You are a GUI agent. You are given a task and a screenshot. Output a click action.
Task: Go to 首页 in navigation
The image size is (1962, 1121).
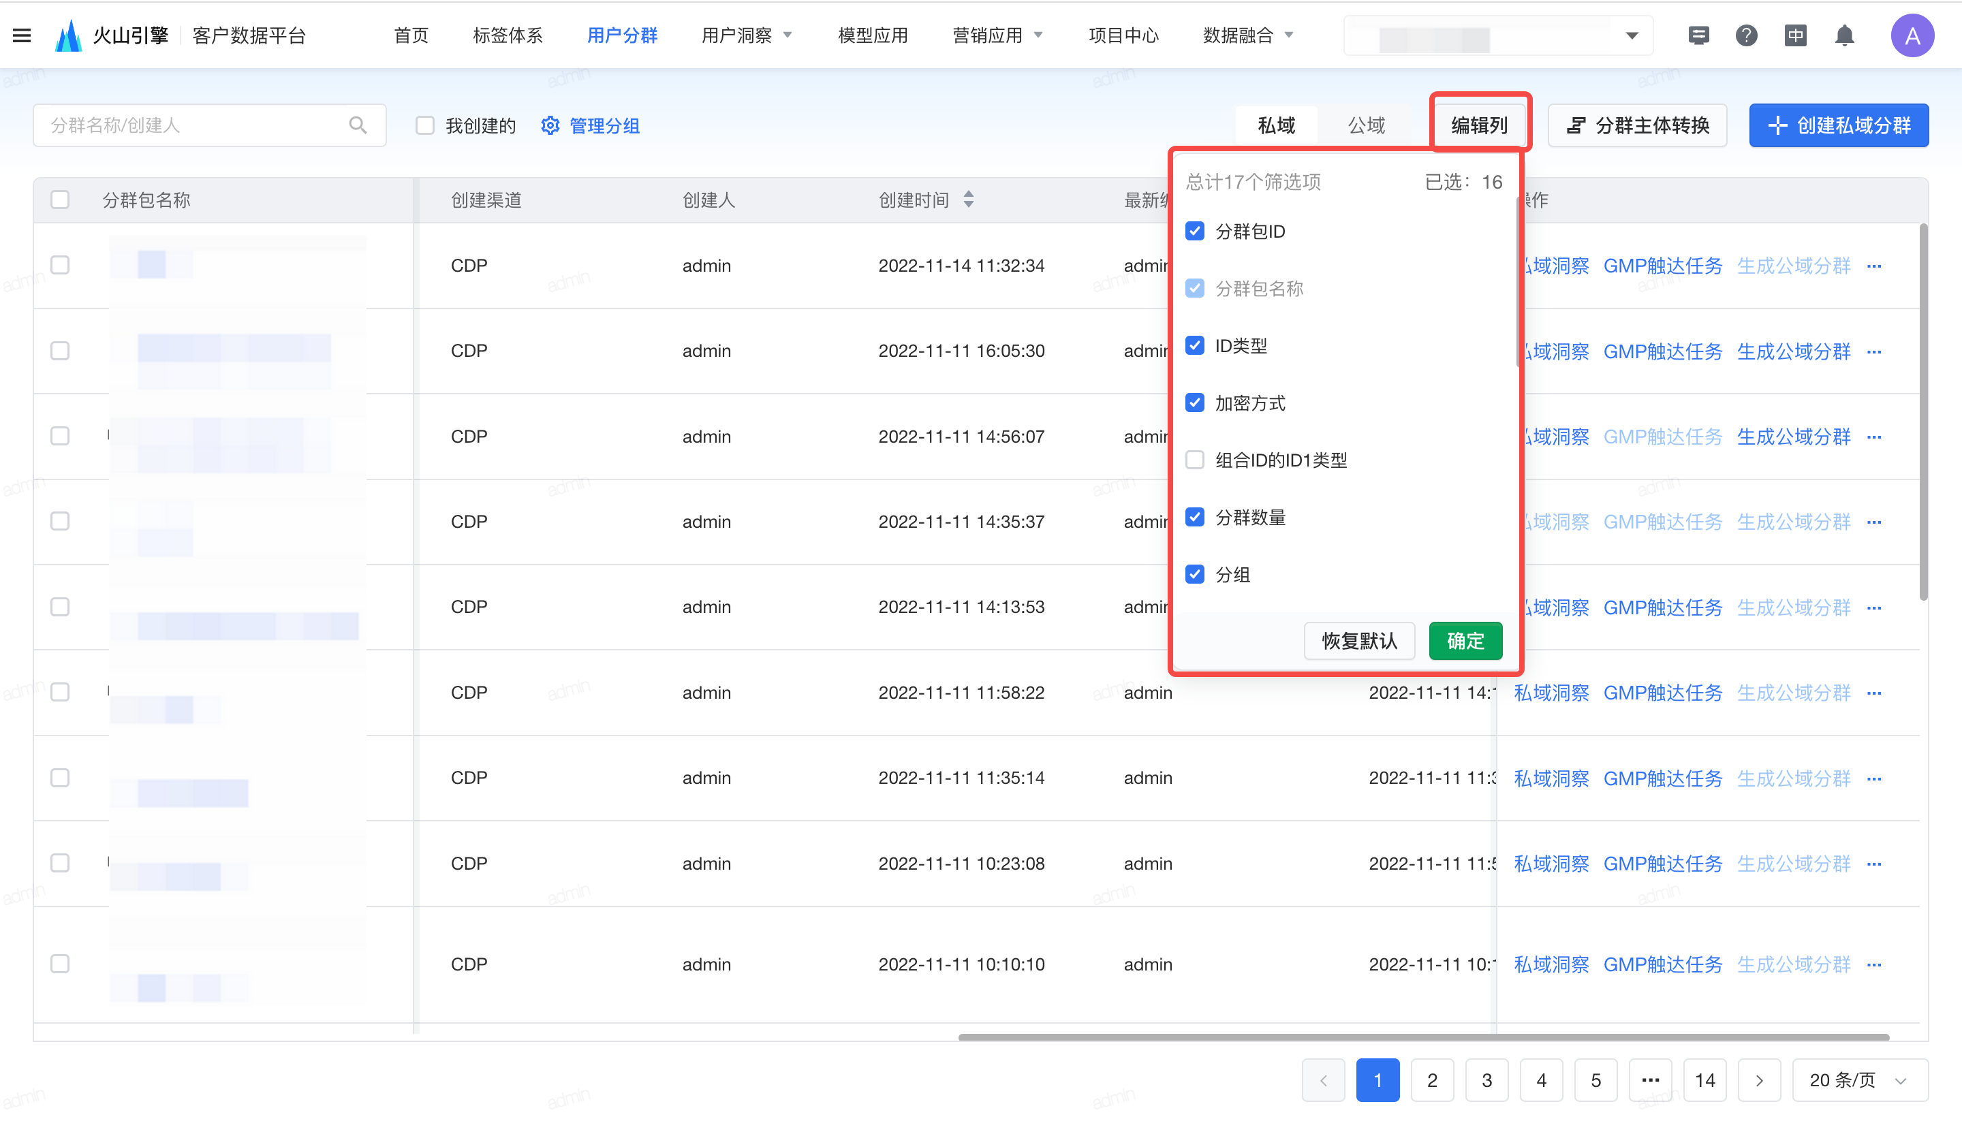(410, 35)
